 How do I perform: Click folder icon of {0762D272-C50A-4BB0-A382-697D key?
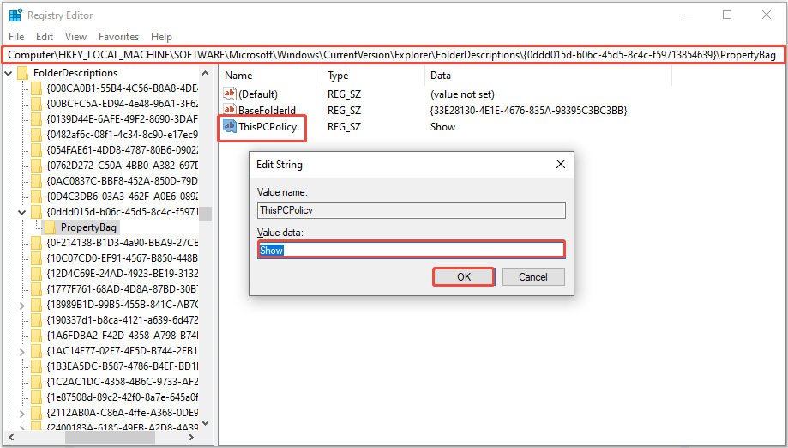(x=37, y=166)
